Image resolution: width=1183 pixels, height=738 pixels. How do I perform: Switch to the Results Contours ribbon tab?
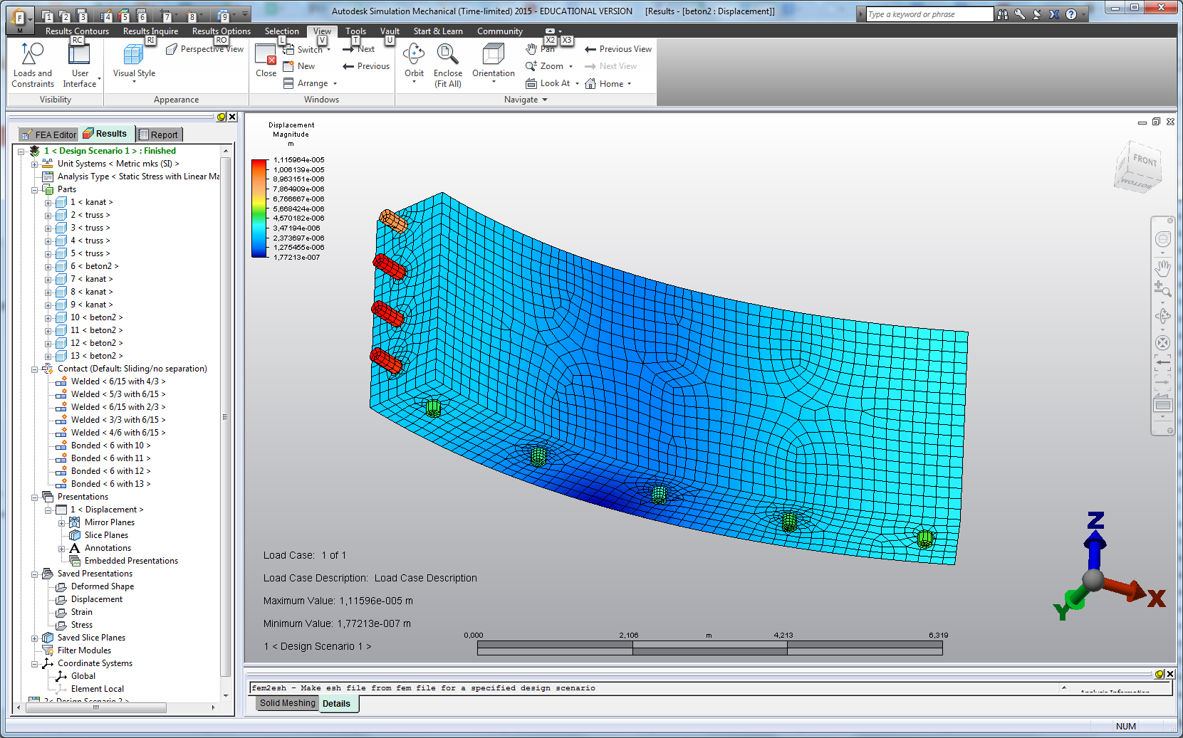pos(77,31)
